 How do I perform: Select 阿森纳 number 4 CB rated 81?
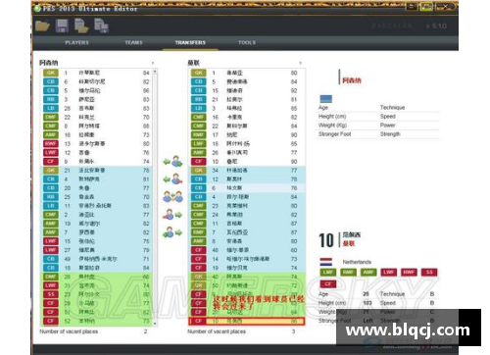[96, 178]
